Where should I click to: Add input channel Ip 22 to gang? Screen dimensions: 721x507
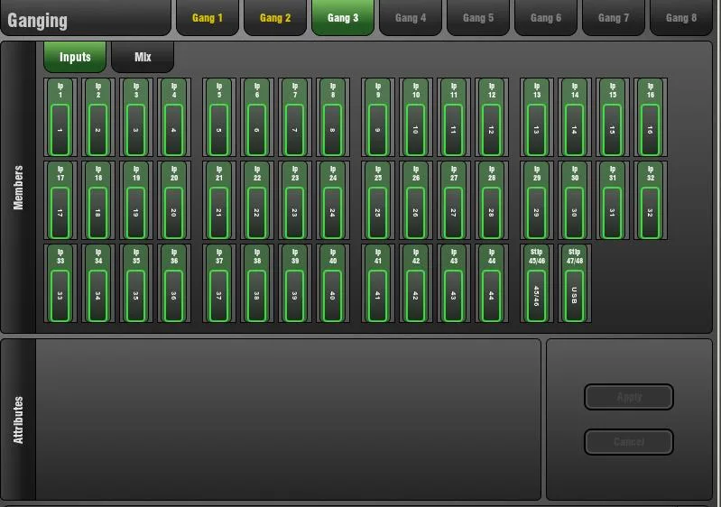(x=256, y=200)
